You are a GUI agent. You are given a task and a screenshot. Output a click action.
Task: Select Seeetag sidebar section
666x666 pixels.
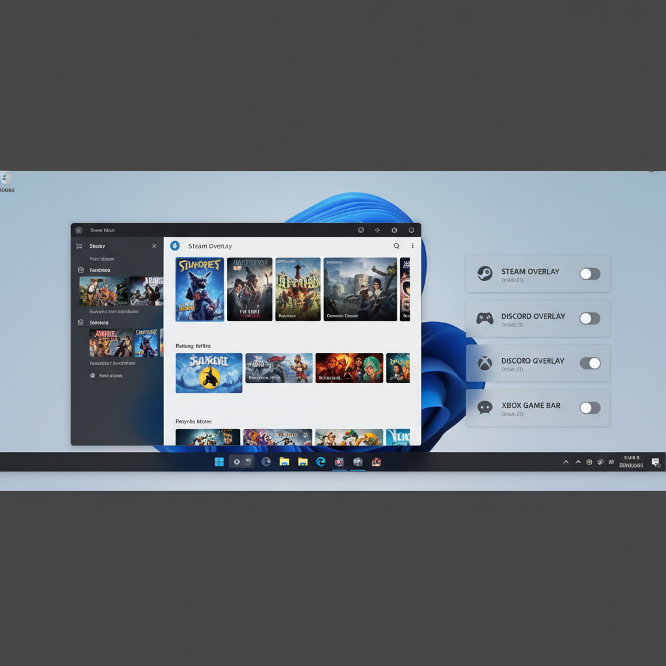pos(99,323)
